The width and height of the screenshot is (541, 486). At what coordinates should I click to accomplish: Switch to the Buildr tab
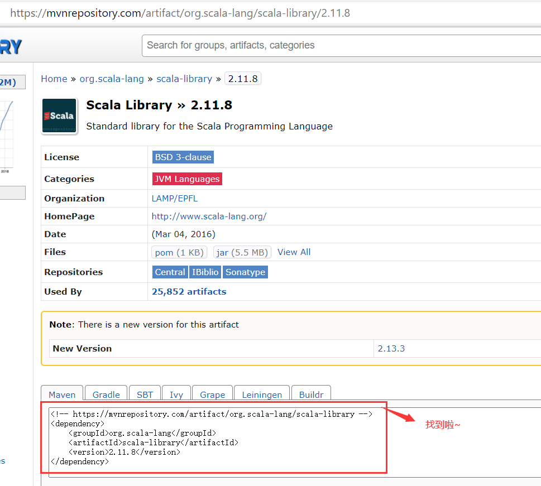click(311, 394)
